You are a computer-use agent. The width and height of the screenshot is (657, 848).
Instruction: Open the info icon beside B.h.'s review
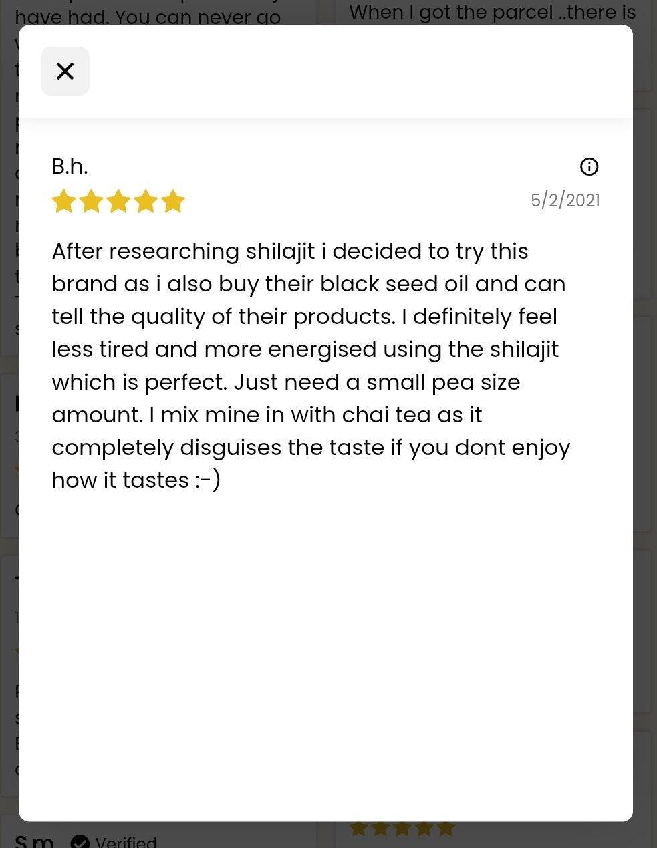(x=589, y=166)
